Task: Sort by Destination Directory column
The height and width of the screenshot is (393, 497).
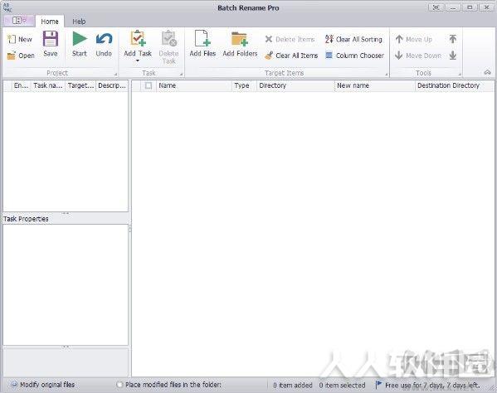Action: (455, 85)
